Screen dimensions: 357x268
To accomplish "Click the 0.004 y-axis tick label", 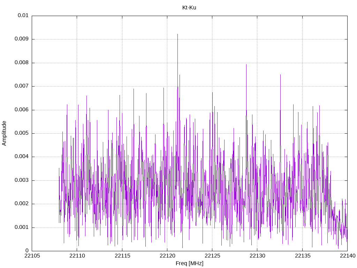I will coord(22,157).
